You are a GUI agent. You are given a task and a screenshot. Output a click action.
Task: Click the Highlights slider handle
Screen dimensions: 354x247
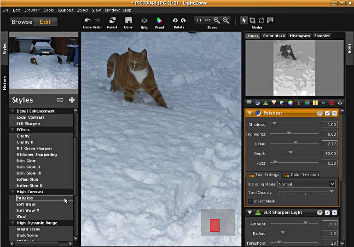click(289, 134)
